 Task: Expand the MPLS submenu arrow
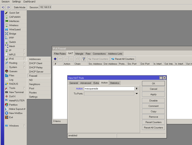pyautogui.click(x=24, y=54)
